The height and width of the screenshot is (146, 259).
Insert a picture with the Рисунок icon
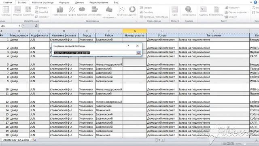(x=18, y=11)
